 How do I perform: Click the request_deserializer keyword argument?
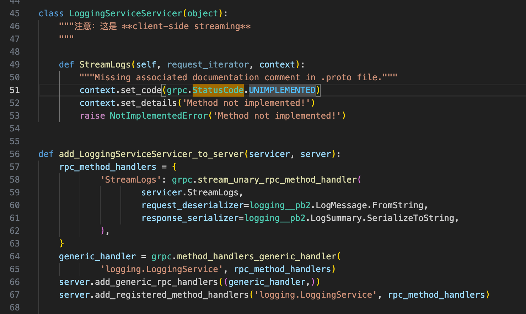(x=192, y=205)
